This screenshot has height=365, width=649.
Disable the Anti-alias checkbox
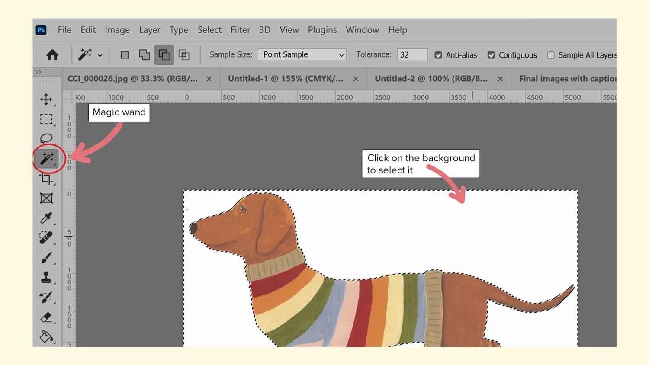(x=438, y=55)
